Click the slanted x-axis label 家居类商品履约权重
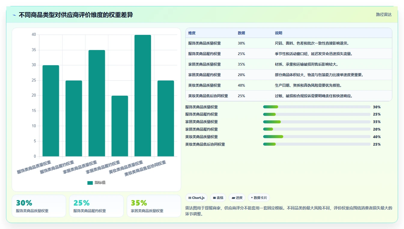 click(103, 167)
